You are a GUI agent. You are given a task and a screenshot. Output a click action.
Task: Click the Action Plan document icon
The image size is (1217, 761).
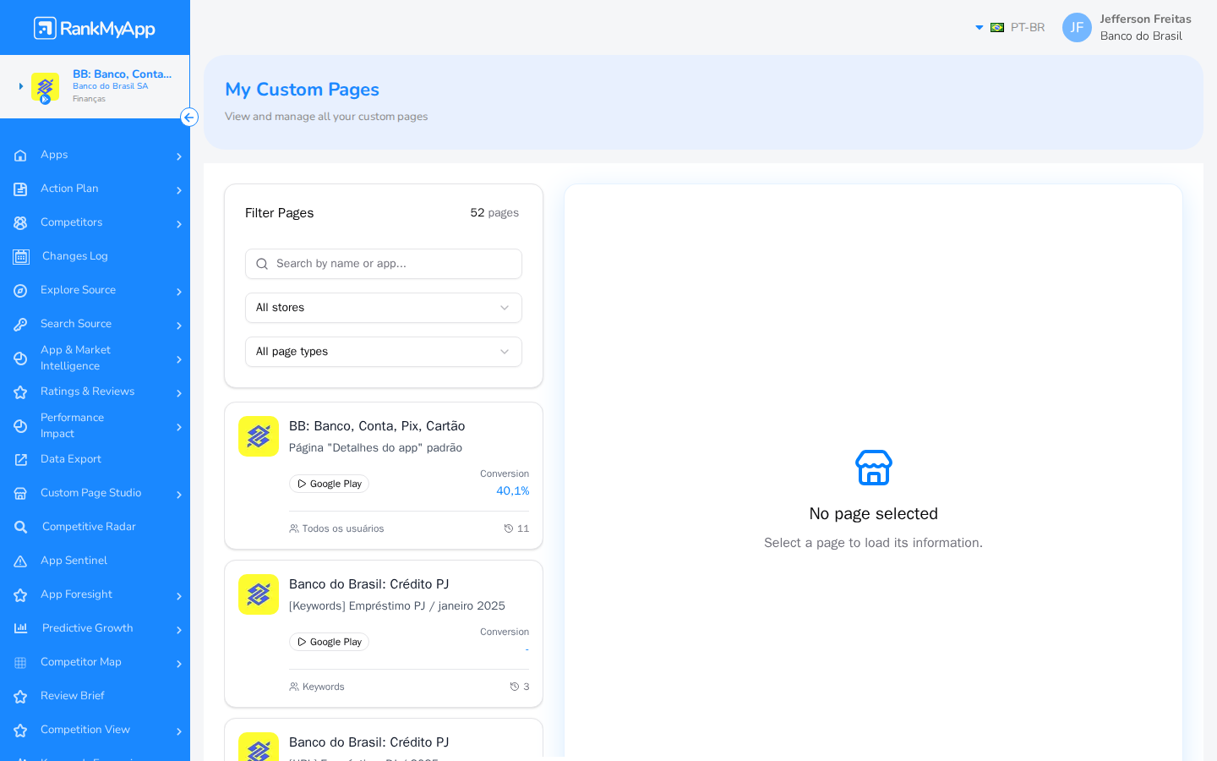[20, 189]
